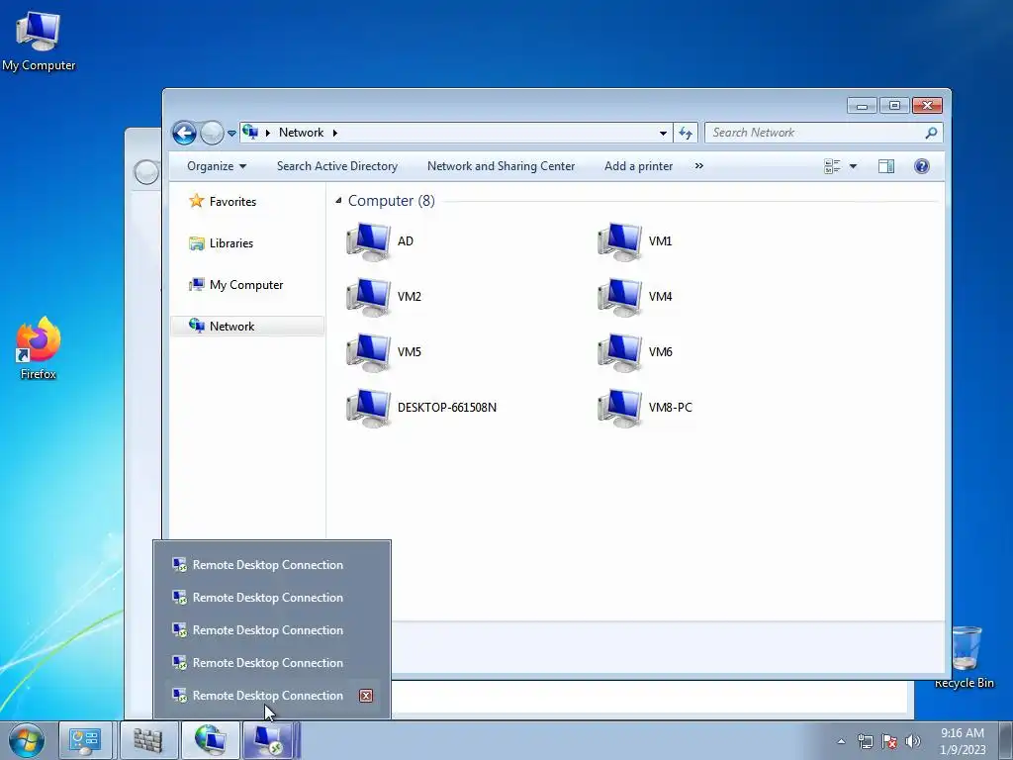The width and height of the screenshot is (1013, 760).
Task: Click the Network breadcrumb in address bar
Action: (301, 133)
